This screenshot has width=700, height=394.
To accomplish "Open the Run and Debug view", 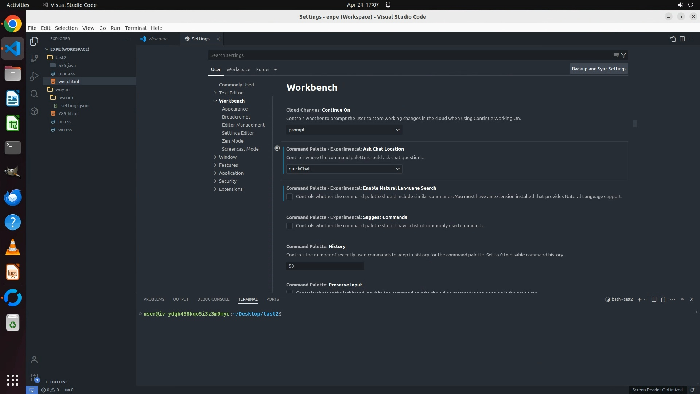I will click(34, 76).
